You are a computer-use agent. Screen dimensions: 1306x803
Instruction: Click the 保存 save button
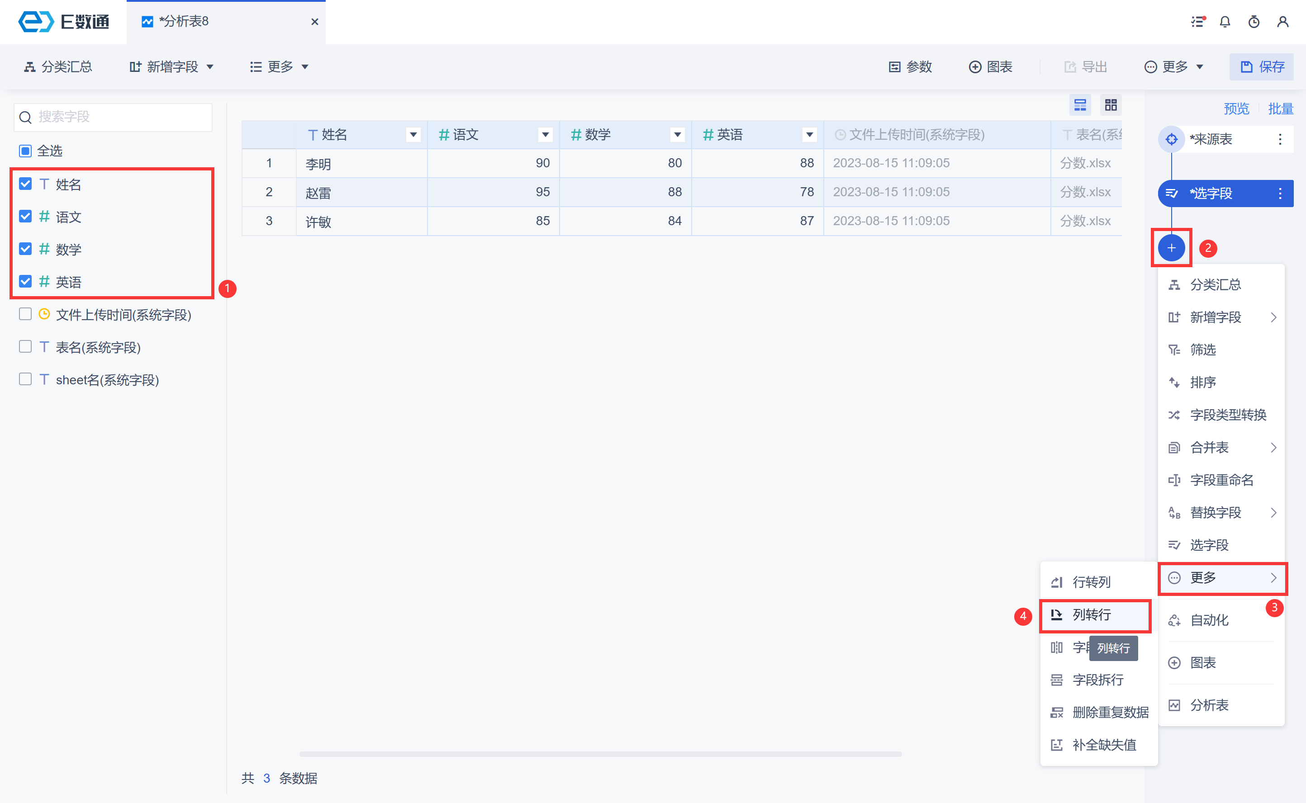pos(1262,67)
